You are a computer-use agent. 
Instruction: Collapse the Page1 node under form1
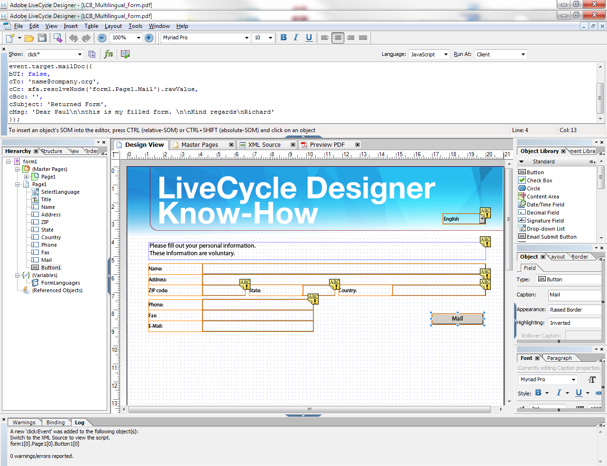18,185
